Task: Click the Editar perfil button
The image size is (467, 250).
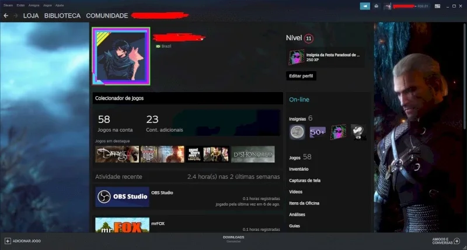Action: [x=301, y=76]
